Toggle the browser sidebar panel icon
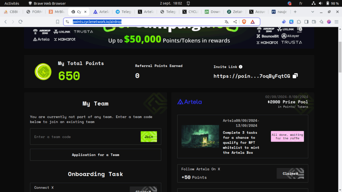Image resolution: width=342 pixels, height=192 pixels. point(307,22)
